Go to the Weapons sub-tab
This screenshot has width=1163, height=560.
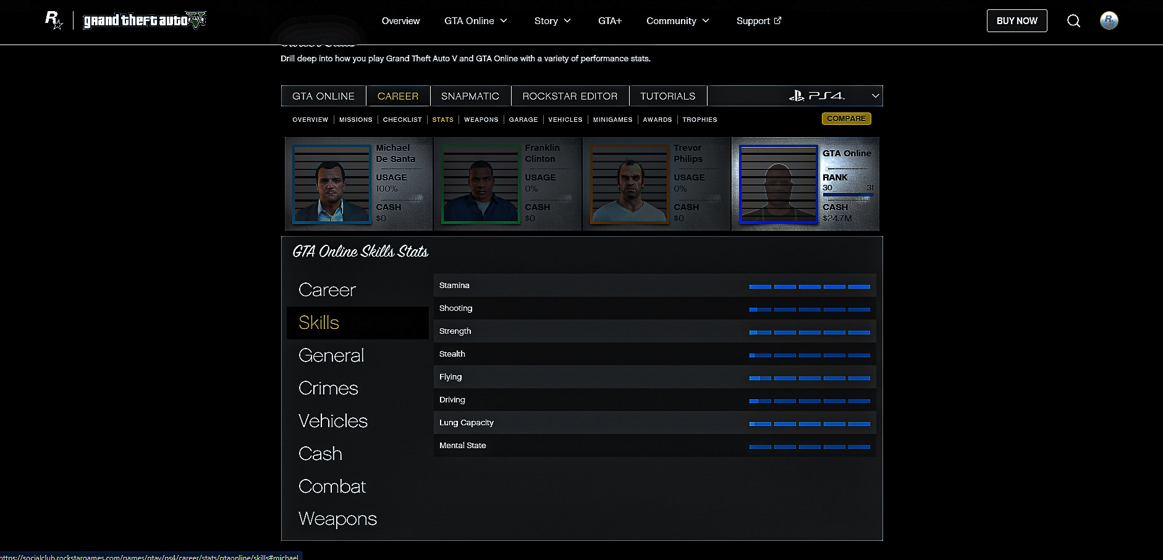(481, 119)
